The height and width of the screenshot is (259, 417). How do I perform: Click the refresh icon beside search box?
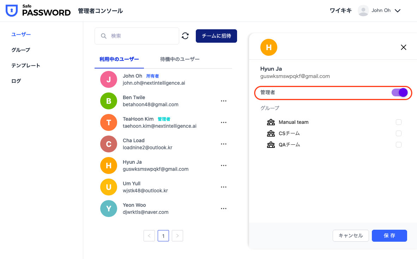pos(185,36)
